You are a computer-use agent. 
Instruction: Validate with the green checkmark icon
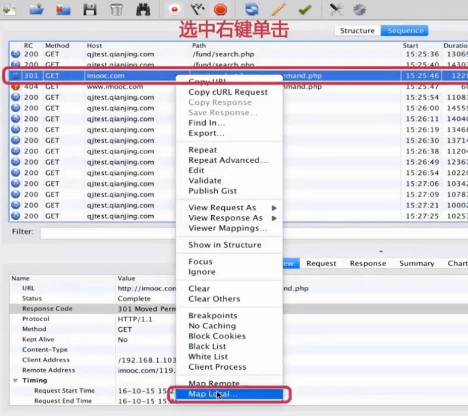pyautogui.click(x=305, y=10)
